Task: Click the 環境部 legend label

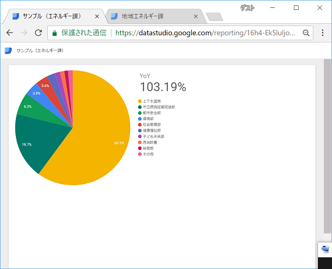Action: coord(148,119)
